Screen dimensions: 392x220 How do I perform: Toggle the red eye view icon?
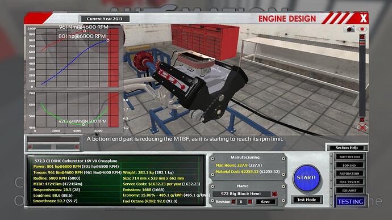362,29
